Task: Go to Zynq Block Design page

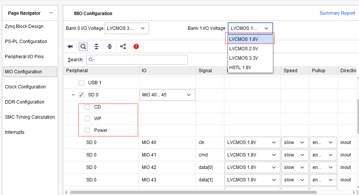Action: click(24, 26)
